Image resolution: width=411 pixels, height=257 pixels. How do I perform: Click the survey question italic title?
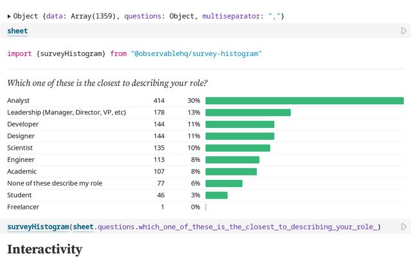point(107,83)
